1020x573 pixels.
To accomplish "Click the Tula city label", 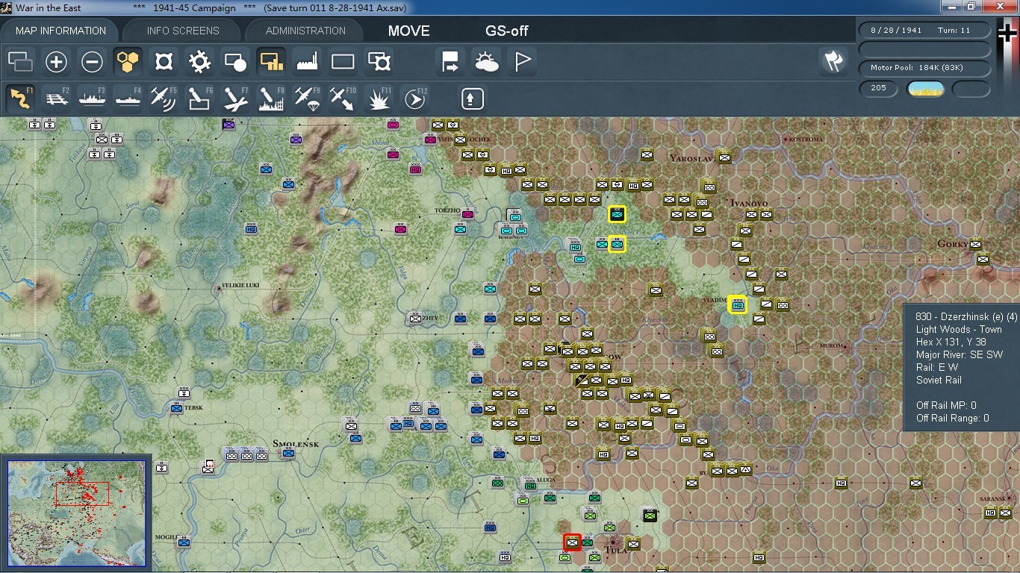I will point(616,551).
